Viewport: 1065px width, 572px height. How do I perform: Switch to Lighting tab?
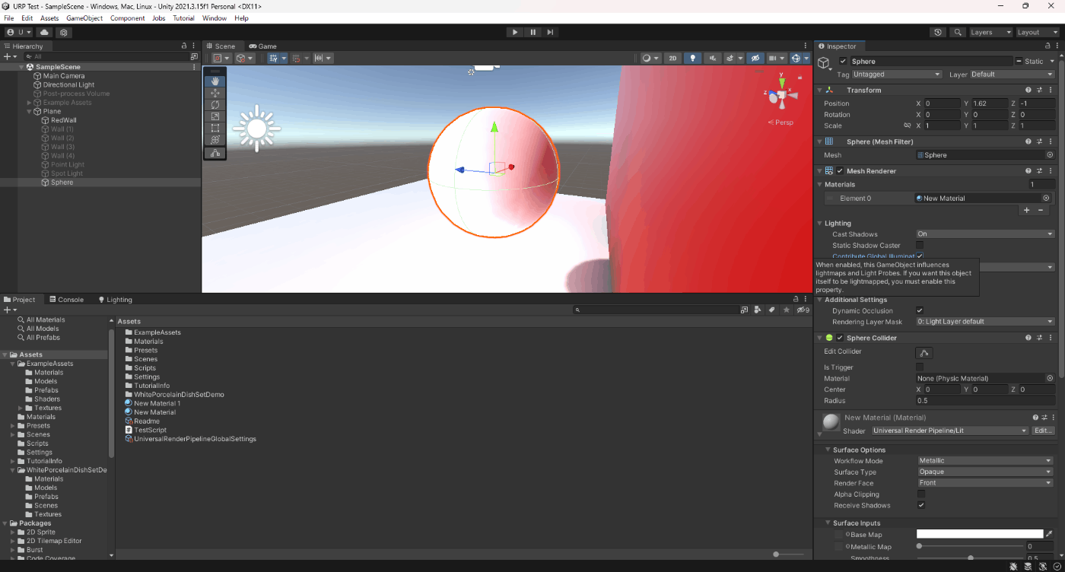coord(115,300)
